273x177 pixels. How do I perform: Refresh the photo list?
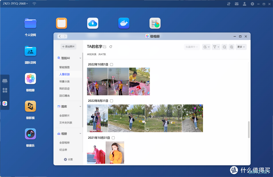111,47
